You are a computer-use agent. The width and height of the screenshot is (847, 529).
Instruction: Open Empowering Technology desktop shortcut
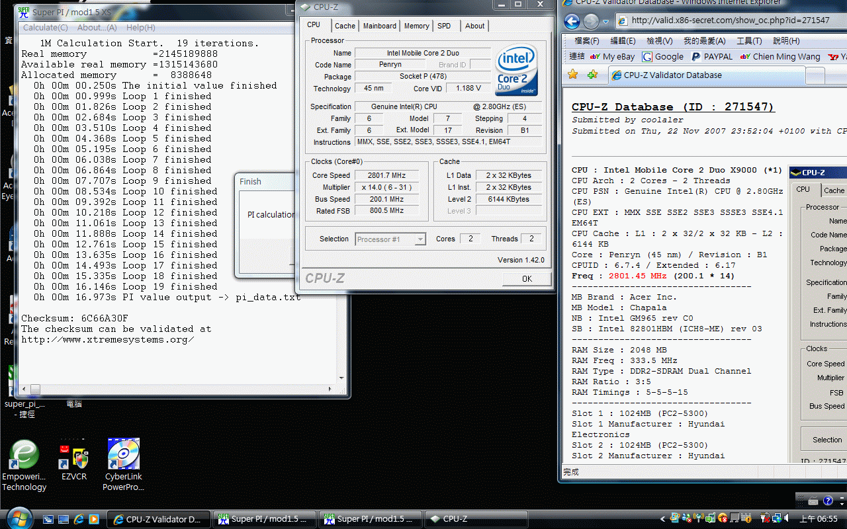pos(24,466)
